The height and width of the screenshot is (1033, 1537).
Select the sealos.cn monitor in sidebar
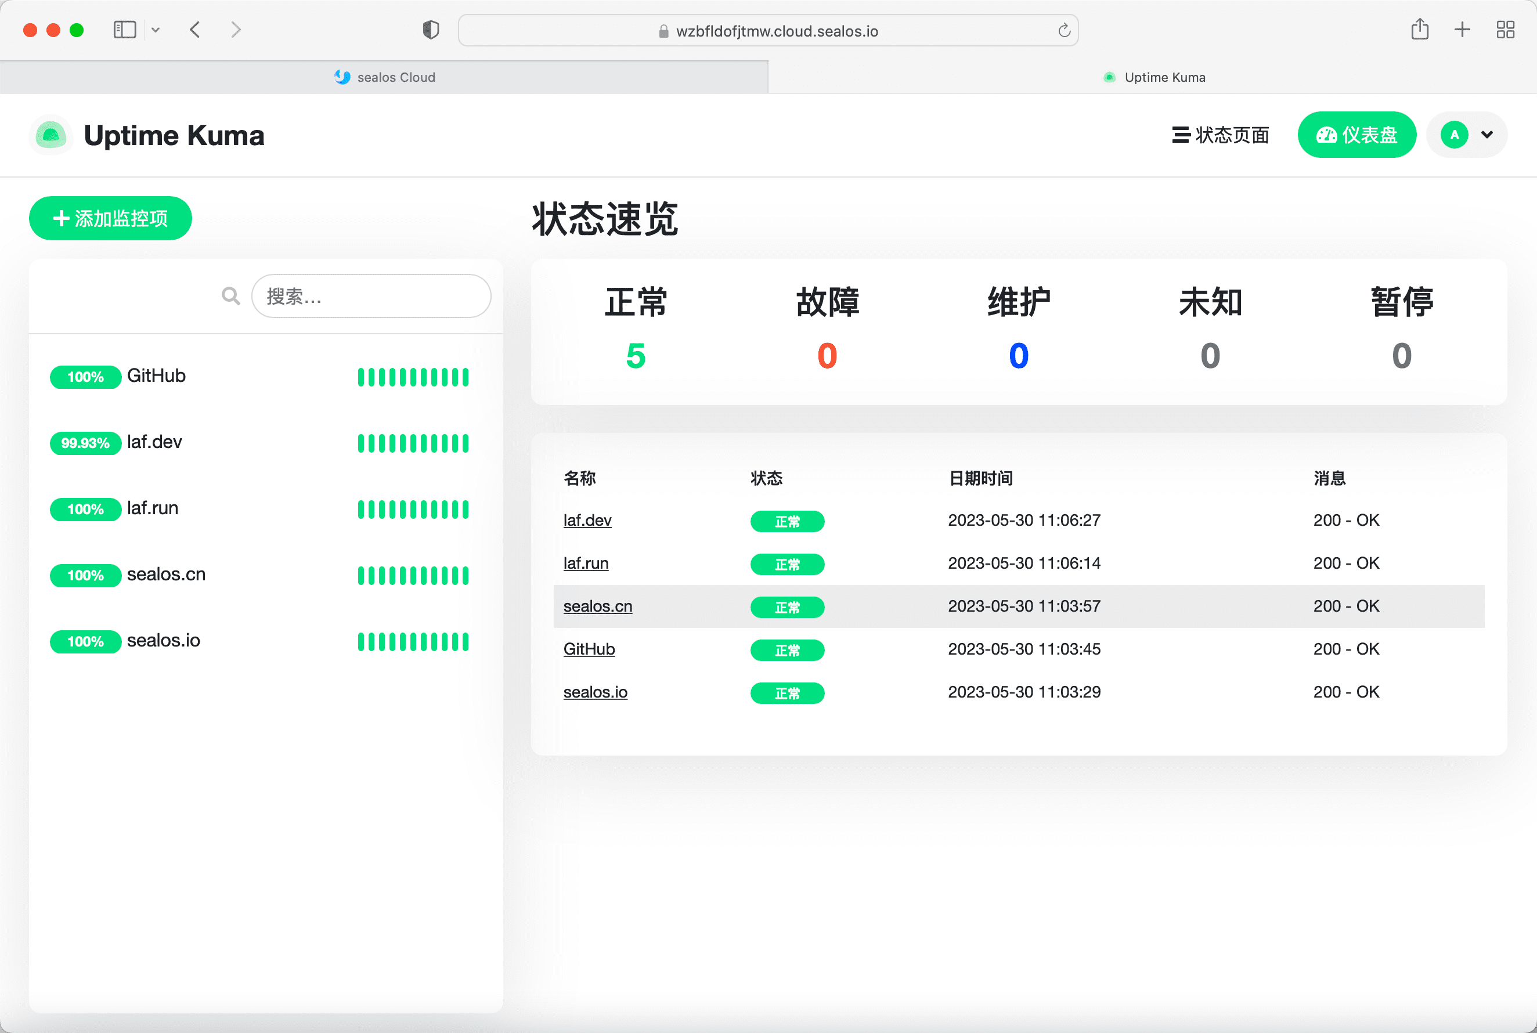[x=265, y=575]
